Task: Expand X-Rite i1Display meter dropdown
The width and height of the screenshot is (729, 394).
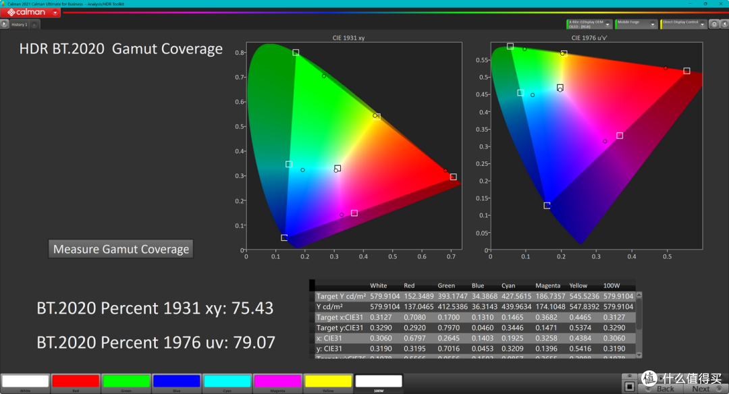Action: tap(607, 24)
